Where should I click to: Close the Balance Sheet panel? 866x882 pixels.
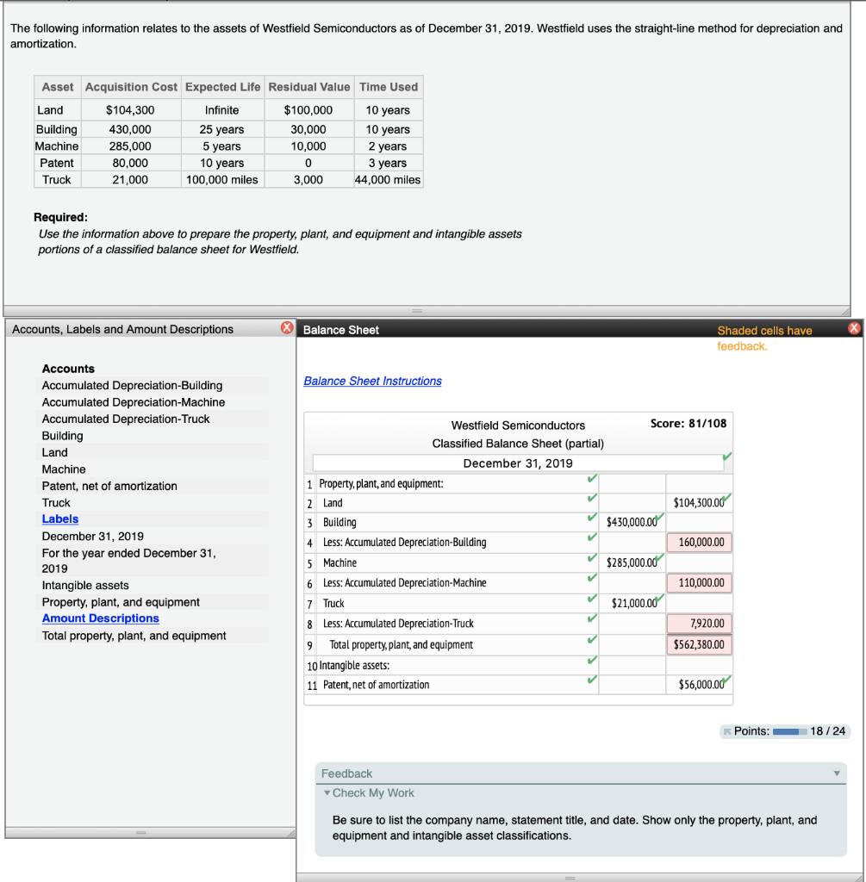854,328
